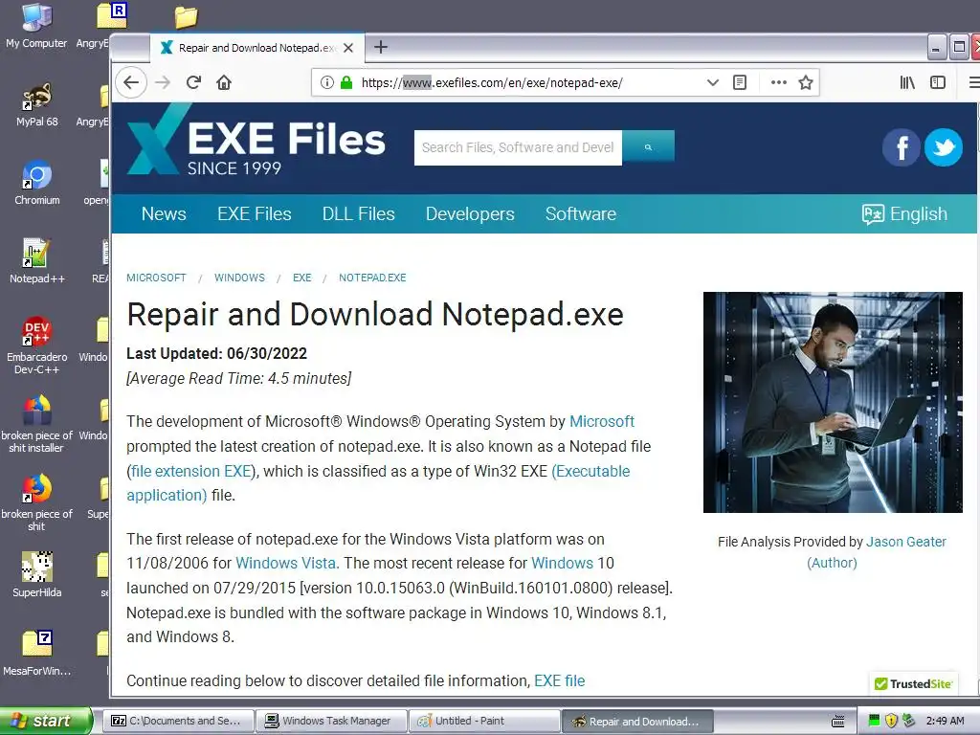Expand the address bar history dropdown arrow
Image resolution: width=980 pixels, height=735 pixels.
coord(712,82)
